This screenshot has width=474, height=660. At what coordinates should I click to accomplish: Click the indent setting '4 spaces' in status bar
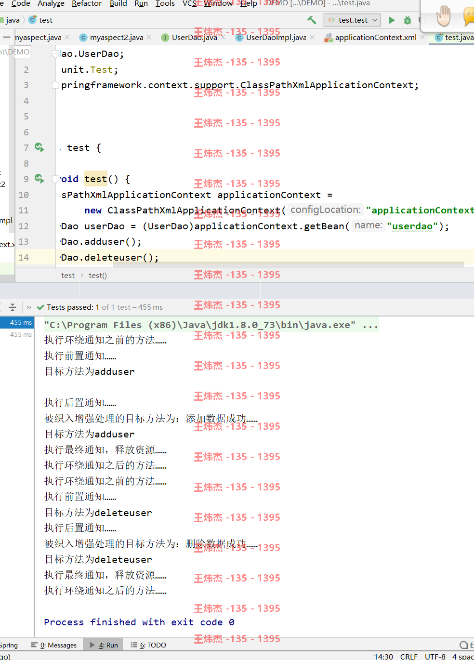pyautogui.click(x=462, y=656)
